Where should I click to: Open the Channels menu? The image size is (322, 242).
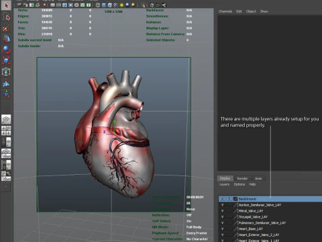pyautogui.click(x=225, y=11)
